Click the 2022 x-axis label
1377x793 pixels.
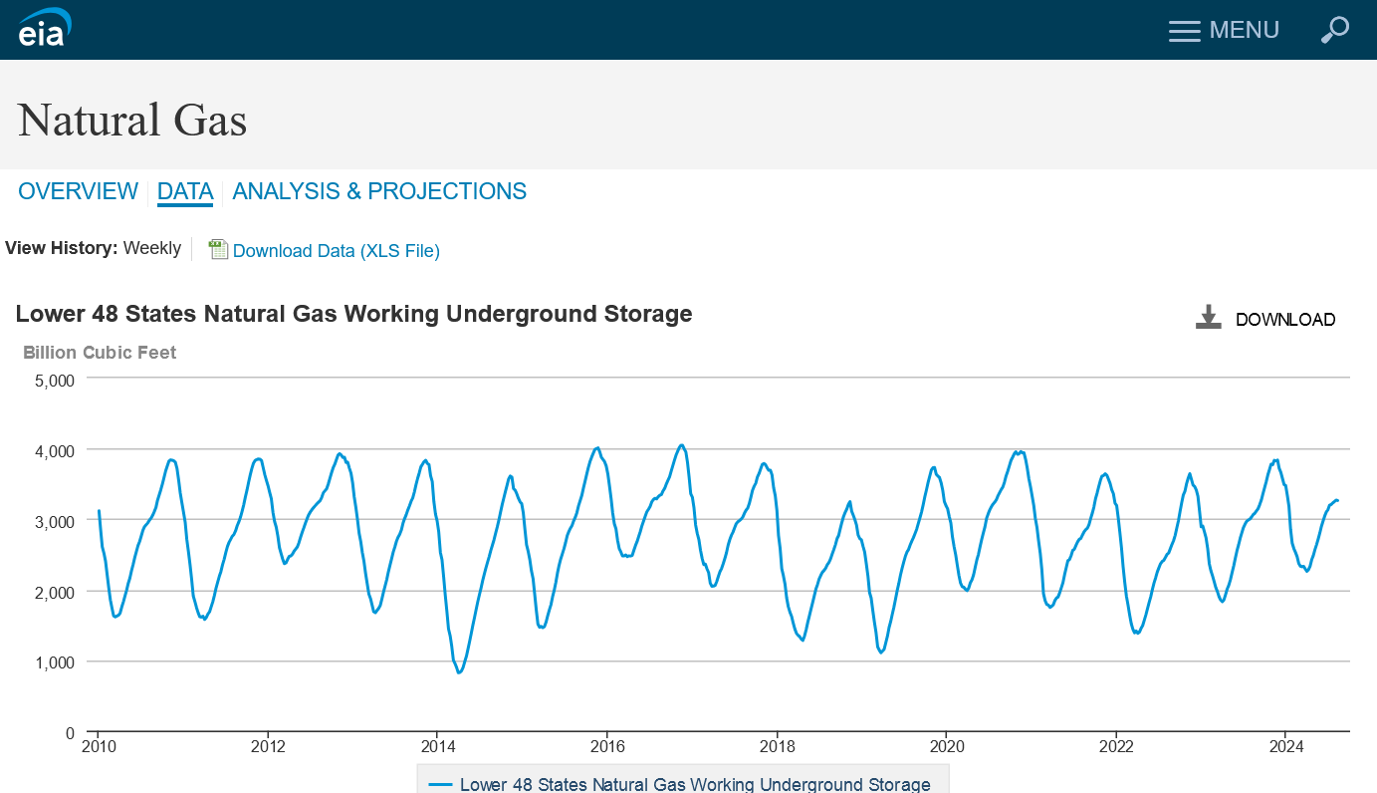point(1117,746)
